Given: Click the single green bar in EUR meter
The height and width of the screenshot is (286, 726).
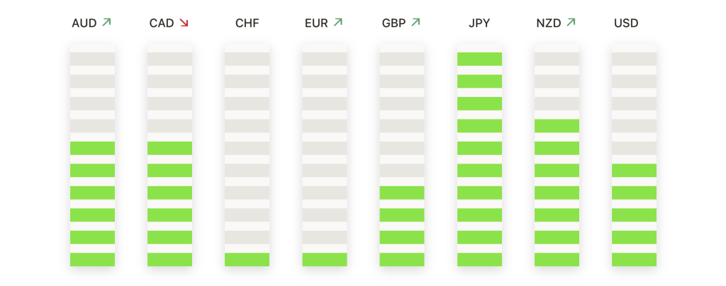Looking at the screenshot, I should (325, 260).
